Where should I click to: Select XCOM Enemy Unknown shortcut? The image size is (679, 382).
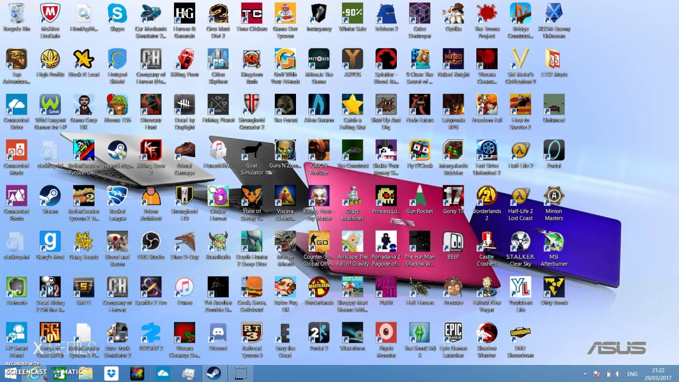554,21
